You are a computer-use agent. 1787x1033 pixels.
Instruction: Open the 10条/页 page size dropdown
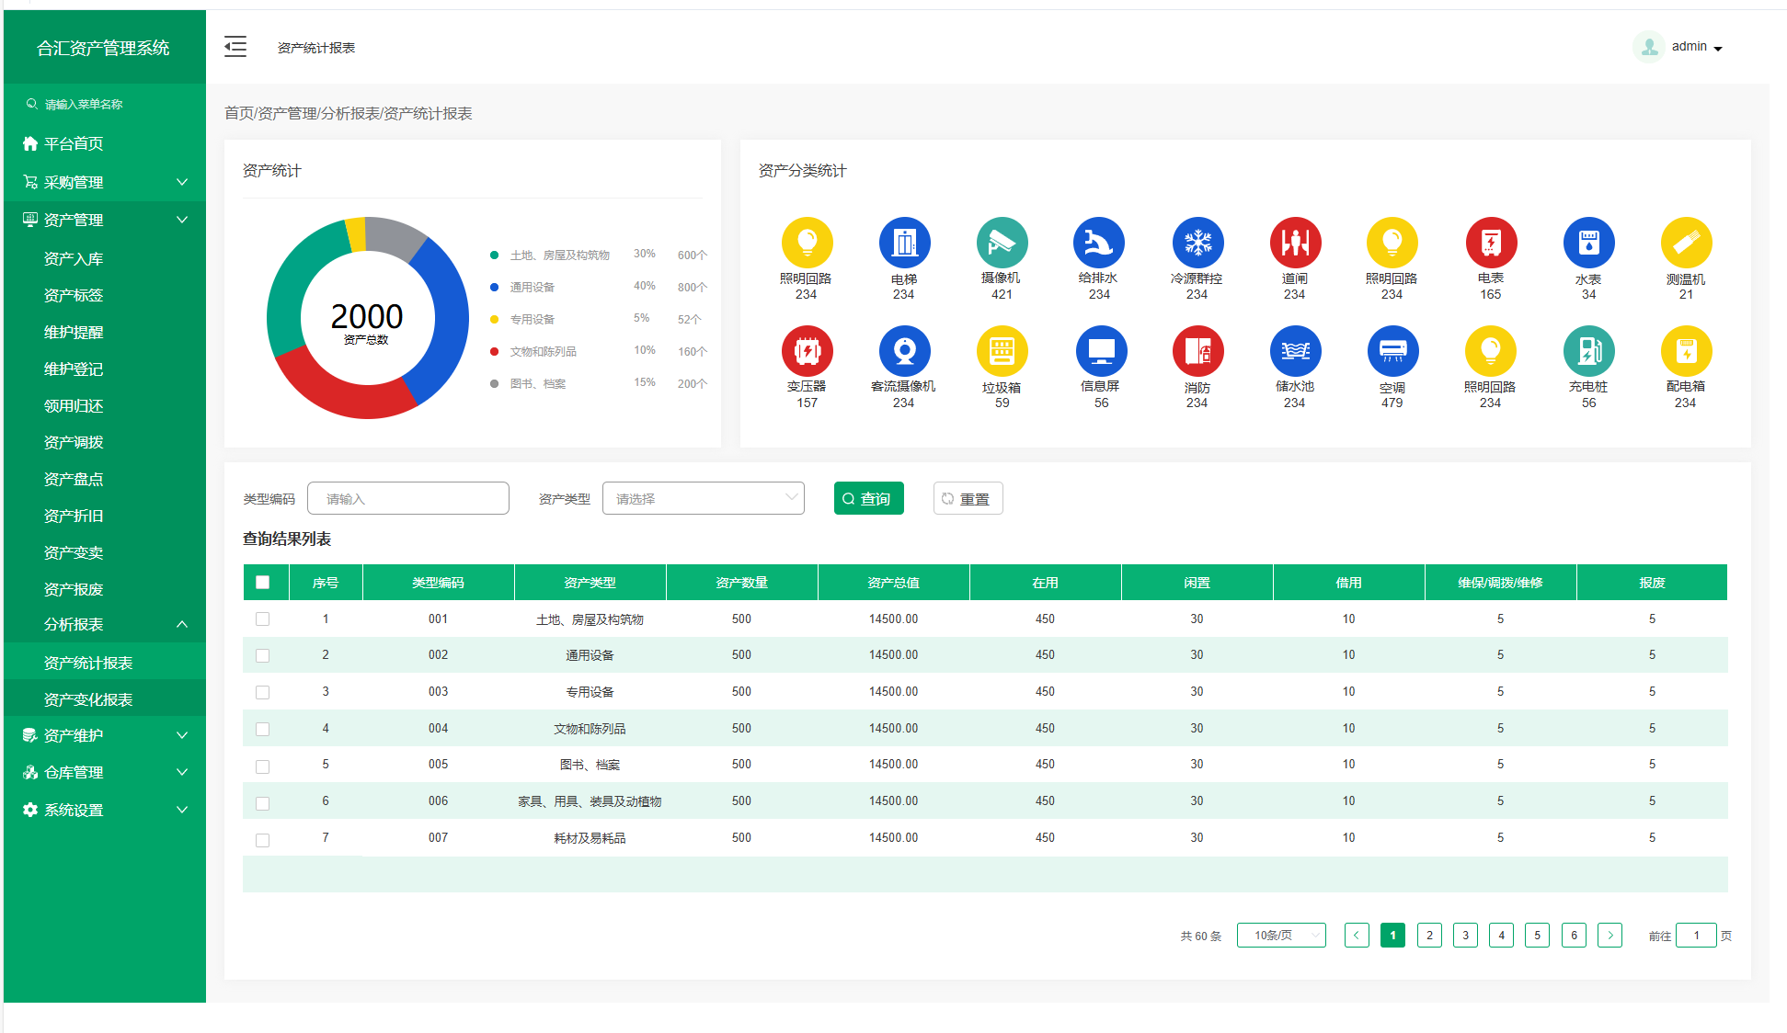pos(1280,936)
